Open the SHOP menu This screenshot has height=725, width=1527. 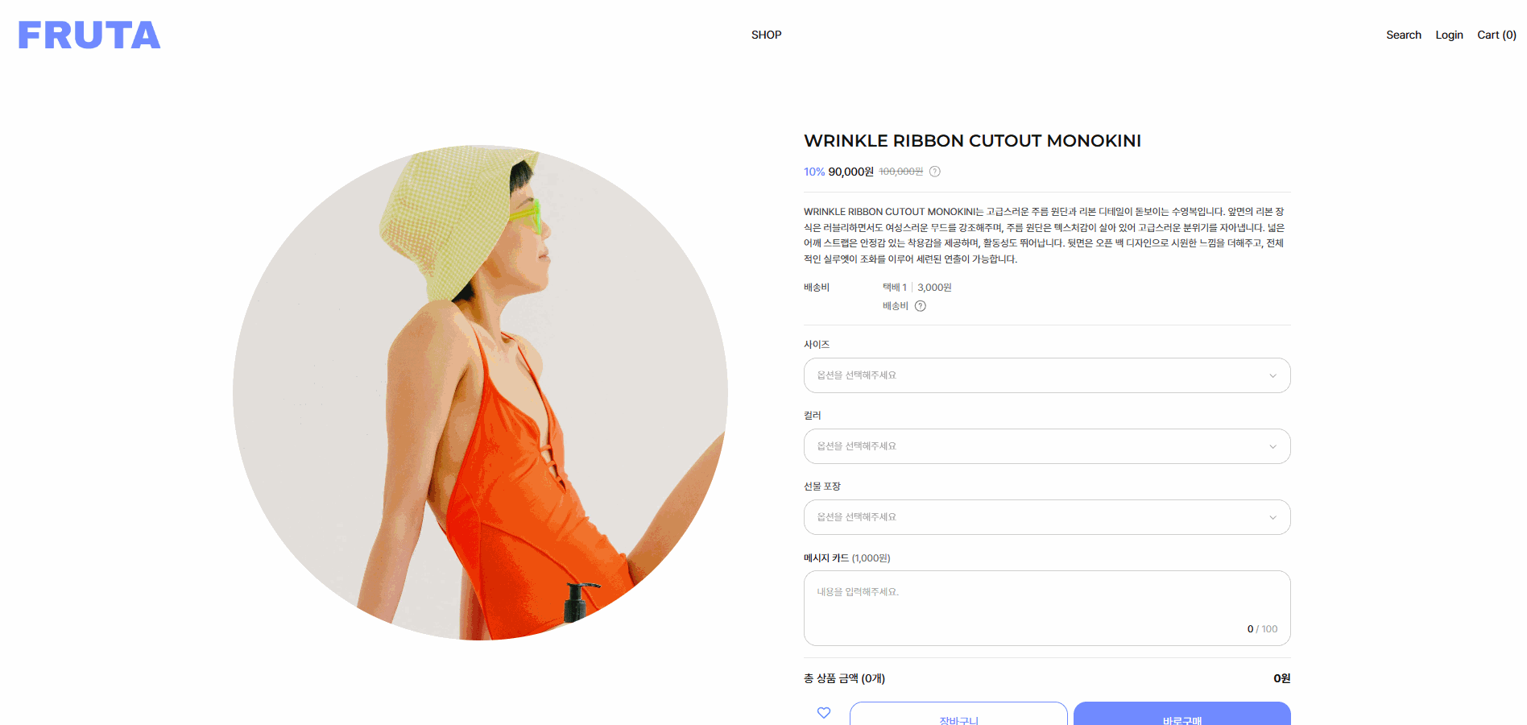pos(766,35)
